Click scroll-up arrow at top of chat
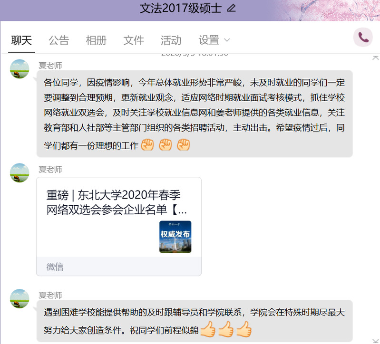Screen dimensions: 380x344 click(x=375, y=58)
